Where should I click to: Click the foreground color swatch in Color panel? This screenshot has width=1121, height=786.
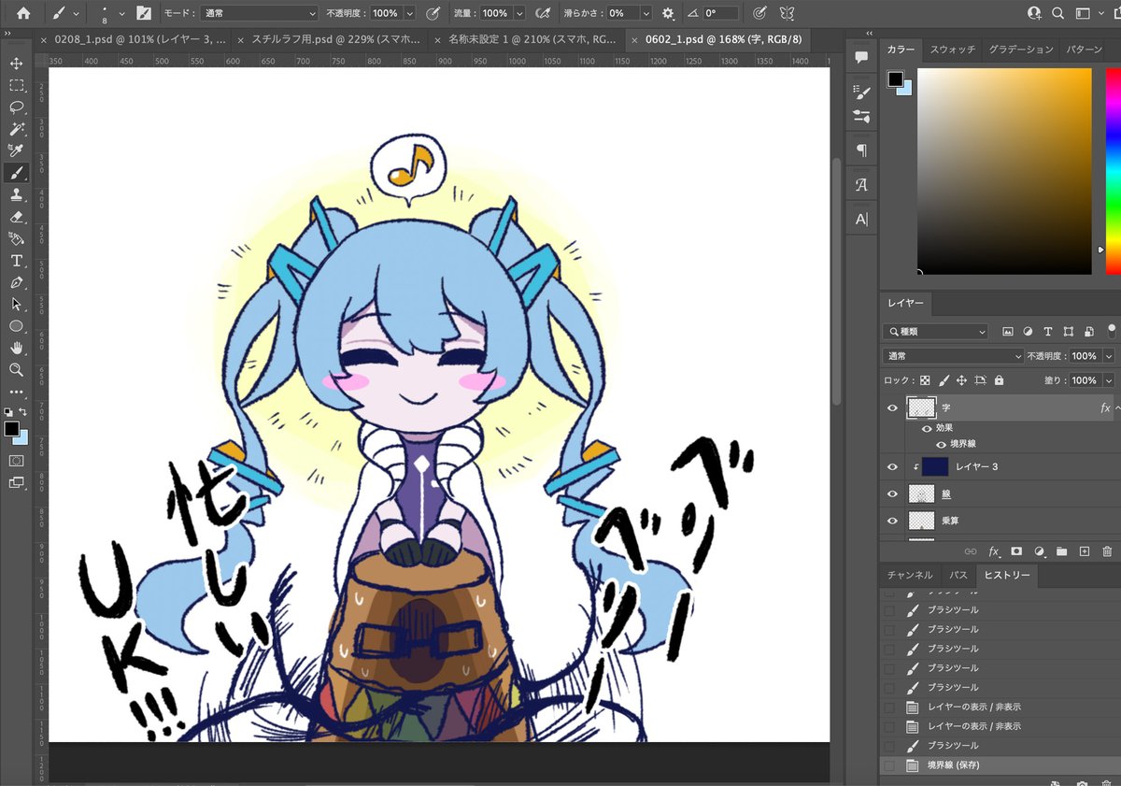tap(895, 79)
